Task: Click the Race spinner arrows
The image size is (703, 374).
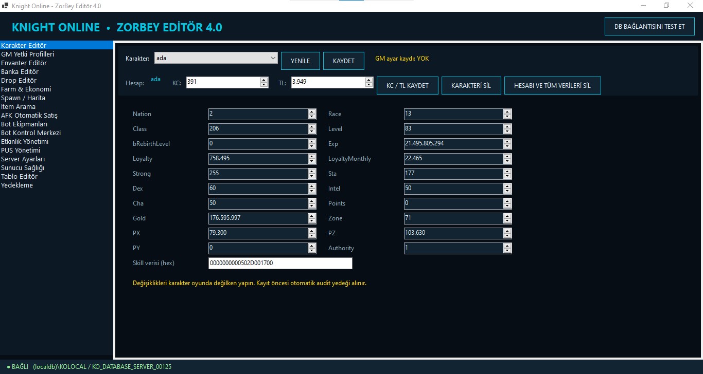Action: coord(507,114)
